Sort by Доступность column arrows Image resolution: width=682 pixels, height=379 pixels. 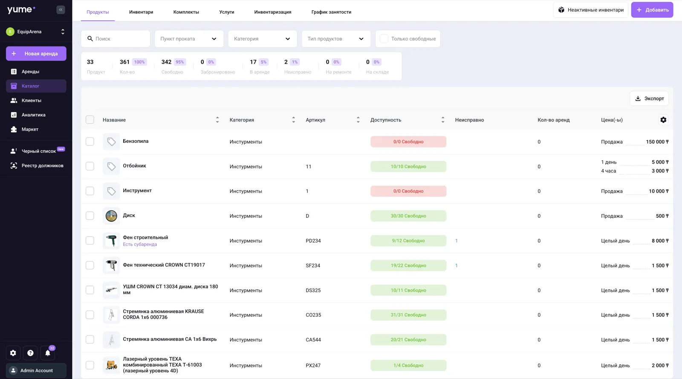443,120
